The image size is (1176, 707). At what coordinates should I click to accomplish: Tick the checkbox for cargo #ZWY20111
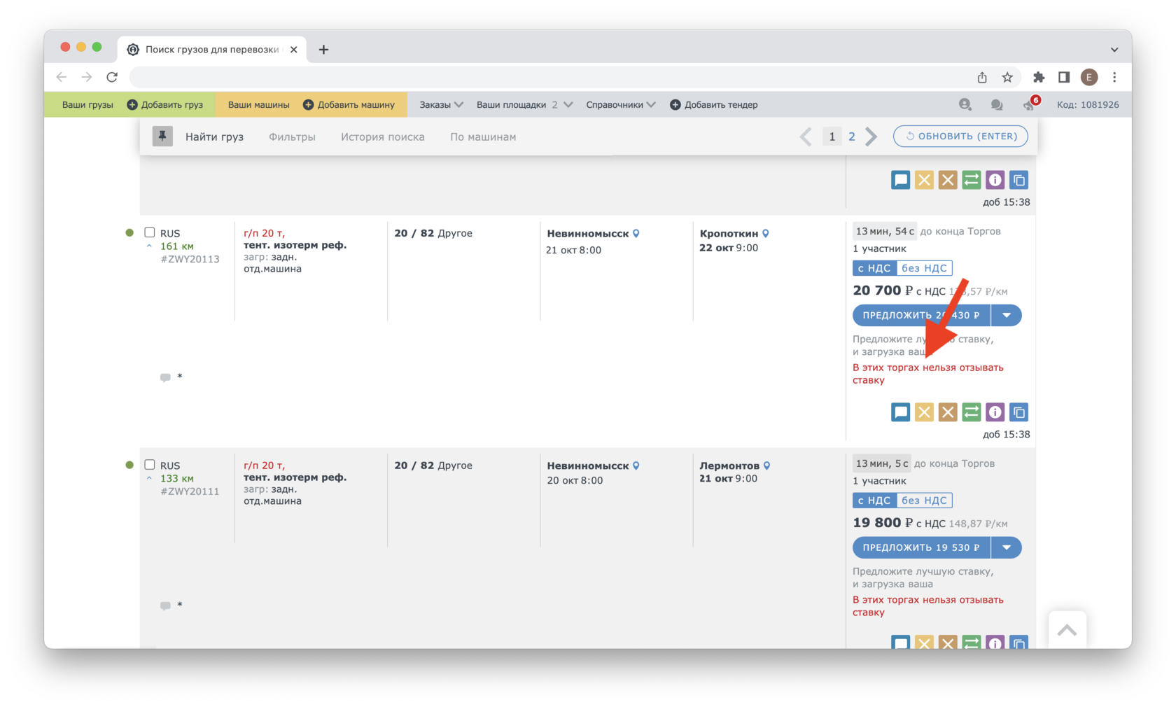[x=149, y=465]
